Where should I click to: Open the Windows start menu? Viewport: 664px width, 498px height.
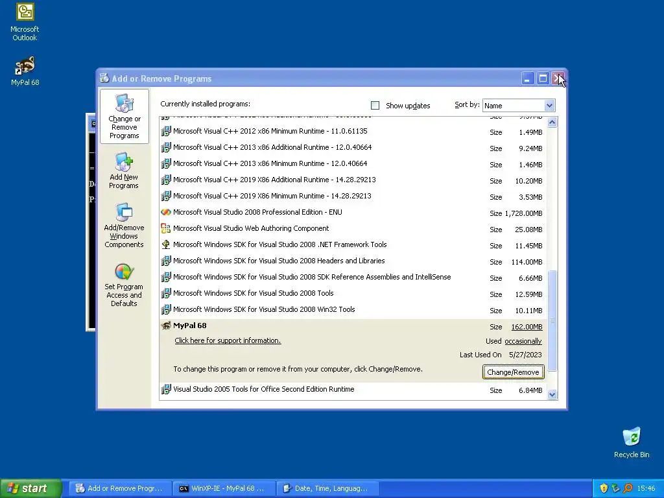(31, 488)
